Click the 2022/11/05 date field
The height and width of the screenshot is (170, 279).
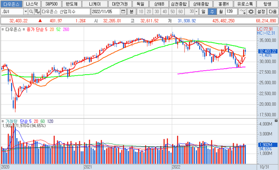tap(106, 12)
